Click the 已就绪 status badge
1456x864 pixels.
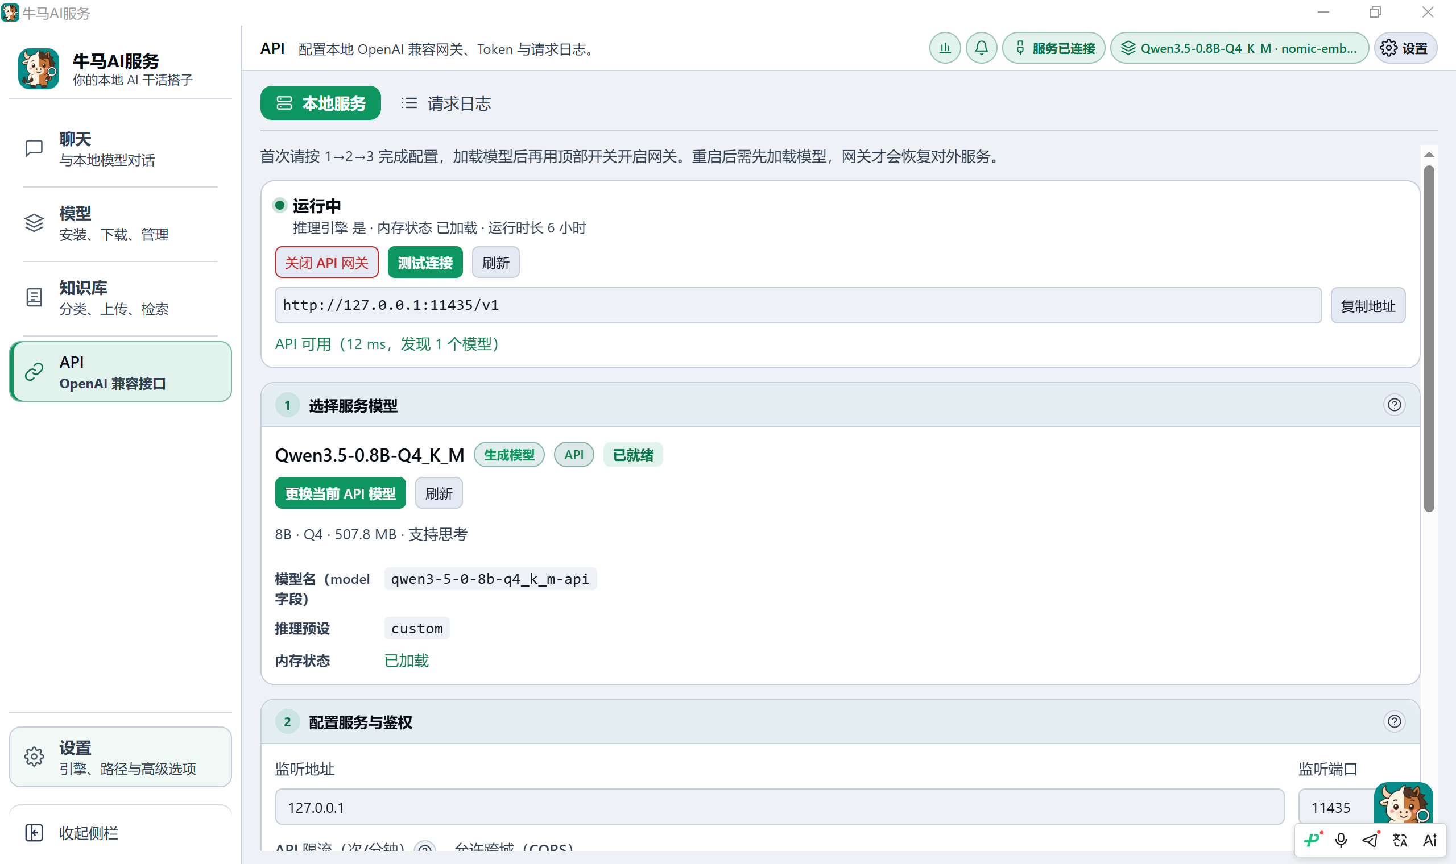pyautogui.click(x=633, y=455)
